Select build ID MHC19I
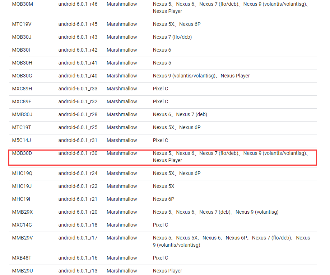The width and height of the screenshot is (330, 275). (21, 199)
